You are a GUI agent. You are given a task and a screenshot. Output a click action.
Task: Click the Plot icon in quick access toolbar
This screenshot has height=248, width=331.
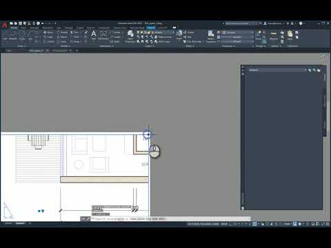pyautogui.click(x=38, y=23)
